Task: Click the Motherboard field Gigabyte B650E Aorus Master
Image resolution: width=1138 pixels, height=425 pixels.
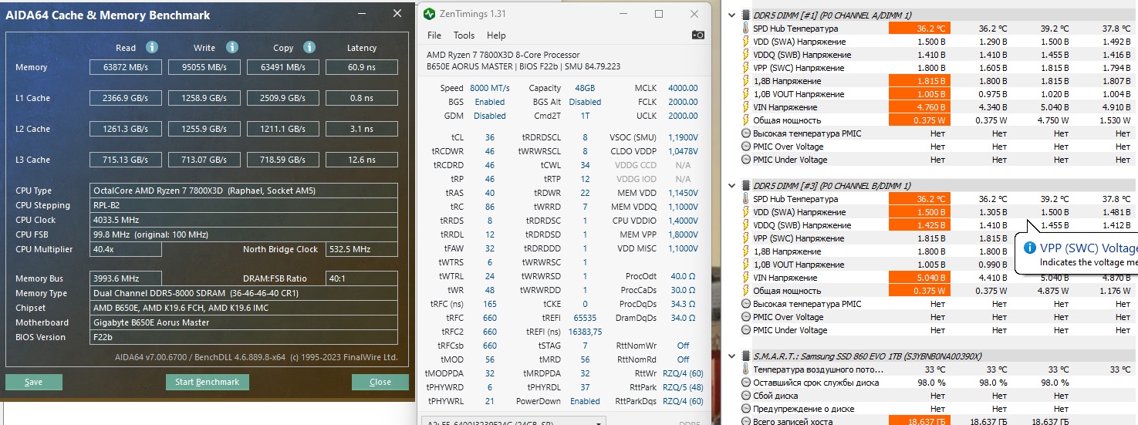Action: point(244,322)
